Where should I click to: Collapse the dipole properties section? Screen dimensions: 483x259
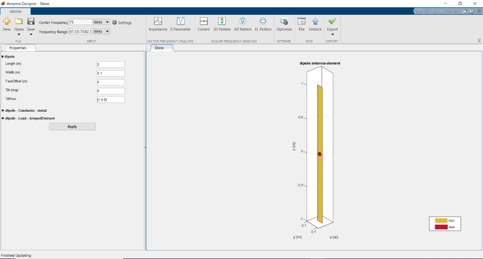click(3, 56)
